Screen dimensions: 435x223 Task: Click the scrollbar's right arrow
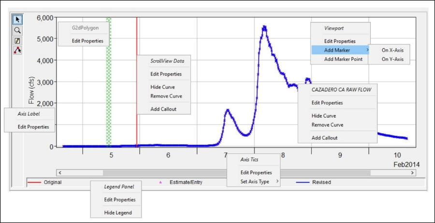pos(412,172)
